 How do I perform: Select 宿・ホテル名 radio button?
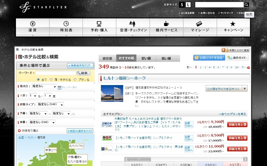tap(51, 80)
